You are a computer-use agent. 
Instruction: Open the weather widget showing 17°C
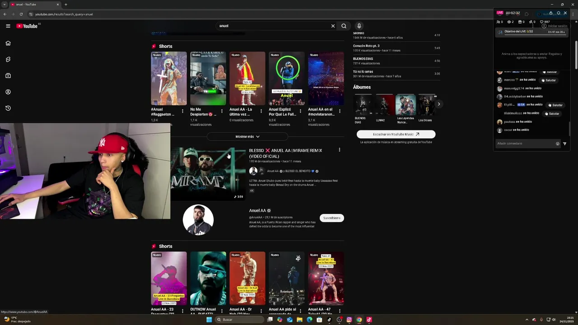pyautogui.click(x=17, y=320)
